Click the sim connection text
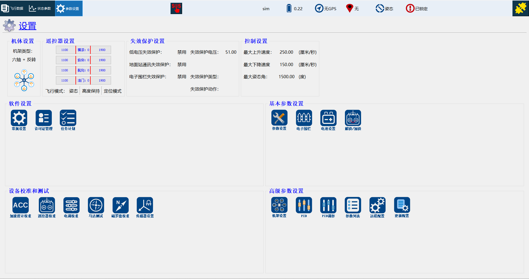 point(266,9)
